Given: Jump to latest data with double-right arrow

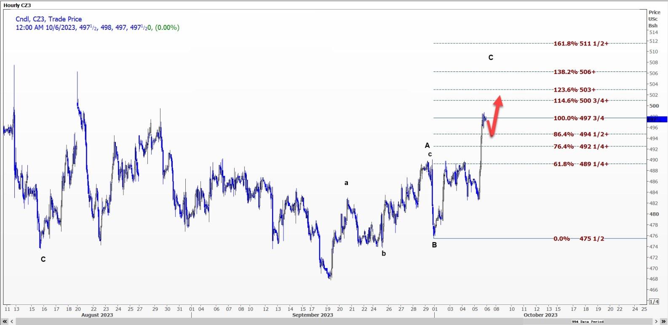Looking at the screenshot, I should point(663,322).
